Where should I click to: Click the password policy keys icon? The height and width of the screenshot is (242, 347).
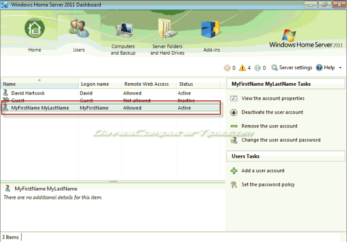(x=234, y=185)
